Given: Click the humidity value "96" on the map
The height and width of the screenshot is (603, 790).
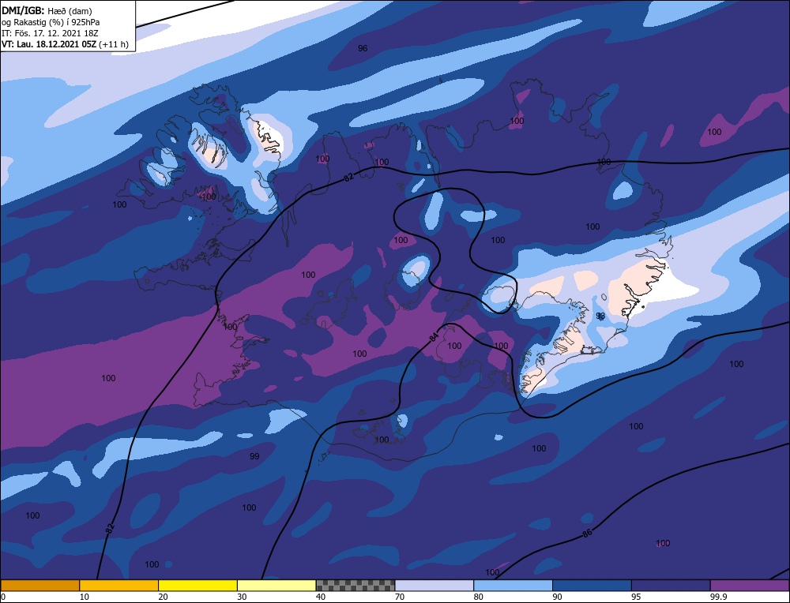Looking at the screenshot, I should 363,48.
